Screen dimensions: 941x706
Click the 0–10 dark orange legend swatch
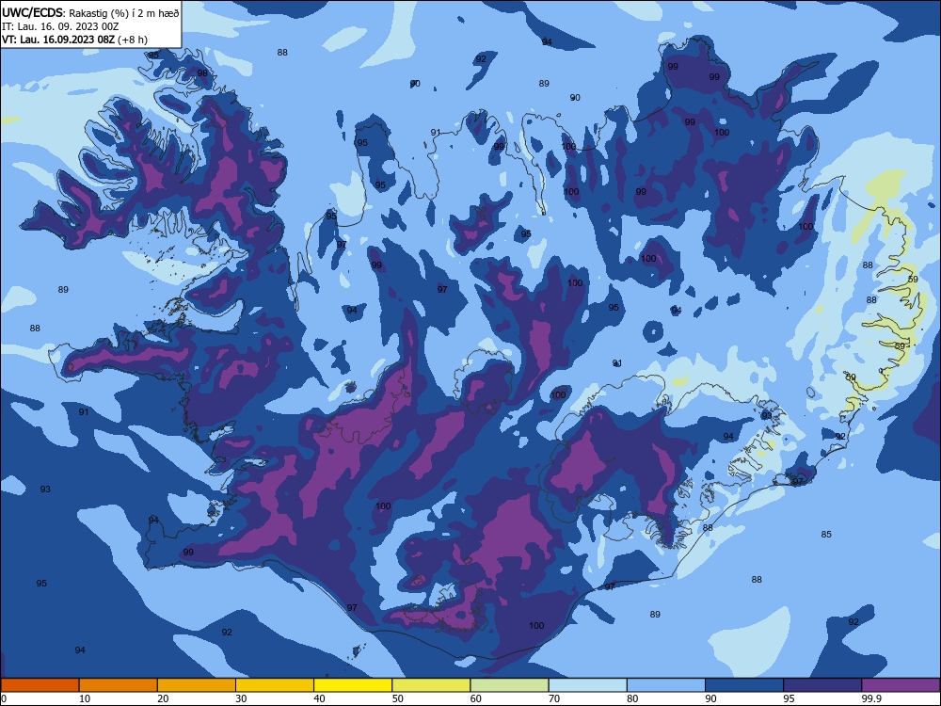(x=40, y=685)
